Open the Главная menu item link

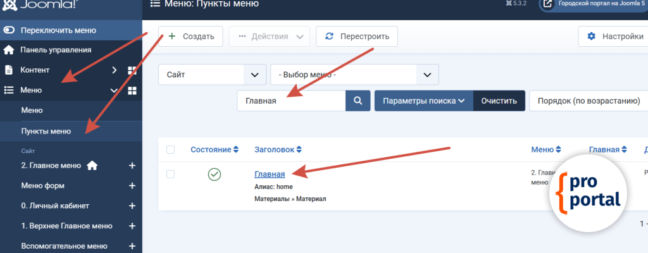(270, 174)
